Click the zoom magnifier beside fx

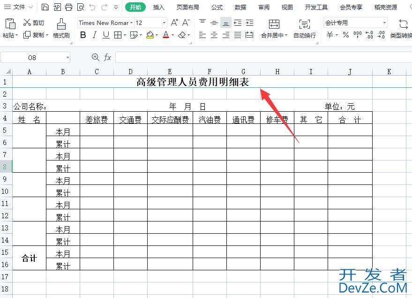tap(95, 57)
